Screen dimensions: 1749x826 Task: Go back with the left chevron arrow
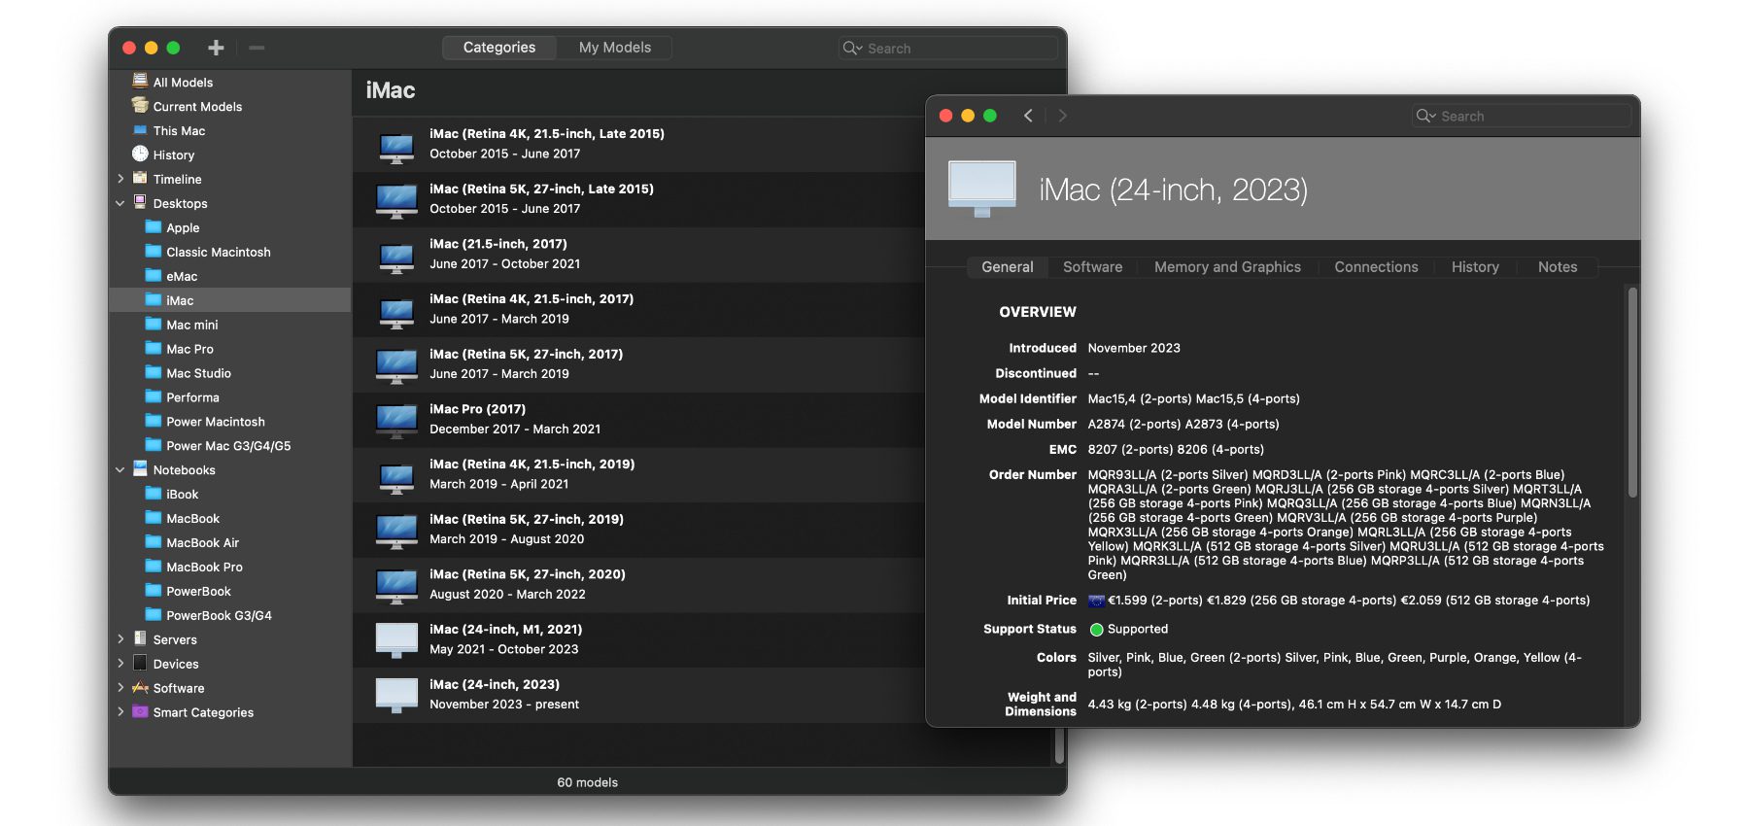(1028, 116)
